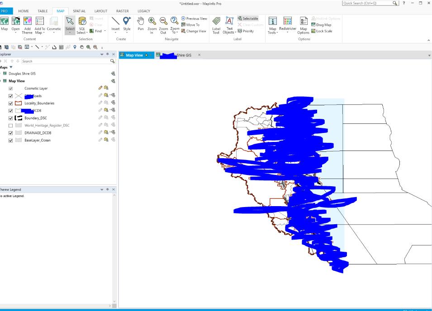Click the label icon for Locality_Boundaries
Image resolution: width=432 pixels, height=311 pixels.
click(113, 102)
